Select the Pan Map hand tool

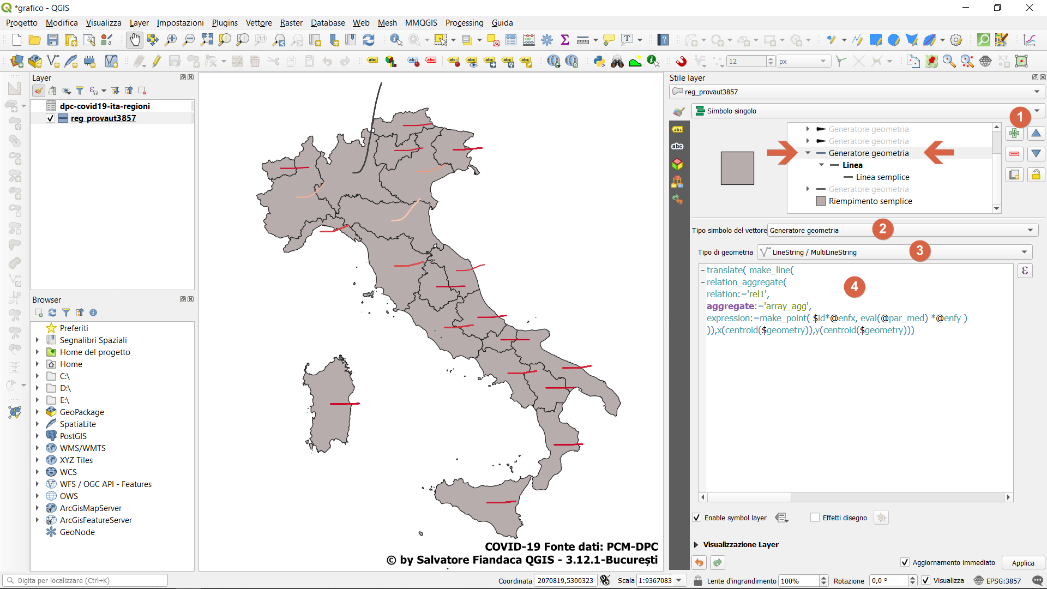[x=134, y=40]
